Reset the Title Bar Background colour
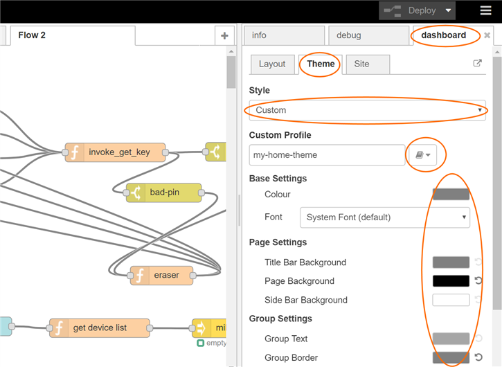Viewport: 502px width, 367px height. pyautogui.click(x=478, y=262)
